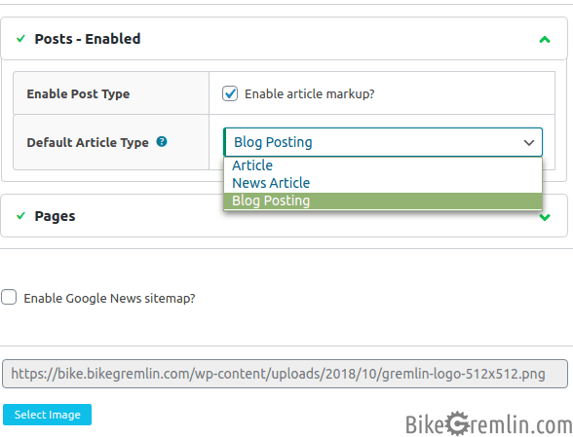Open the Default Article Type dropdown
The image size is (573, 437).
(383, 142)
